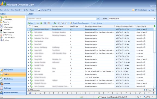157x99 pixels.
Task: Click in Search for records field
Action: click(62, 19)
